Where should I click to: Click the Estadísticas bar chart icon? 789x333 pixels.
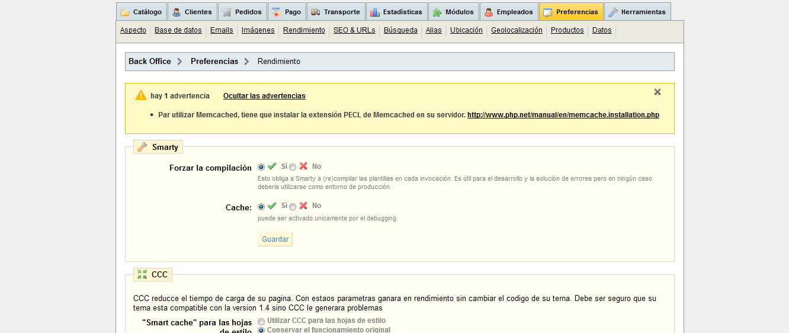375,12
